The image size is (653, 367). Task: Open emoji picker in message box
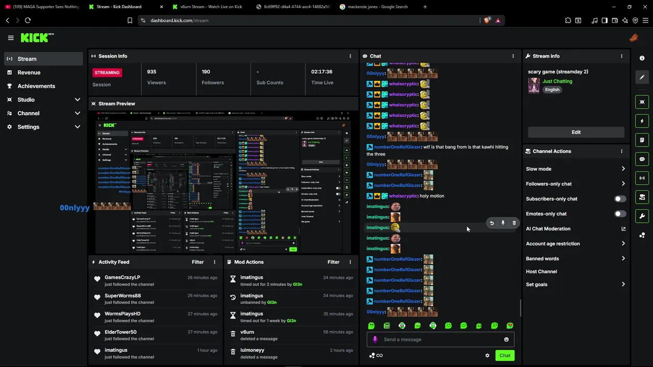click(507, 339)
